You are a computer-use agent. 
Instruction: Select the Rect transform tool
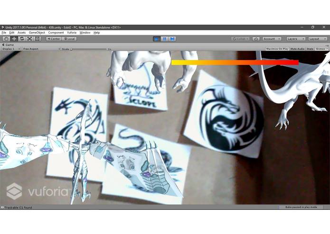point(38,39)
